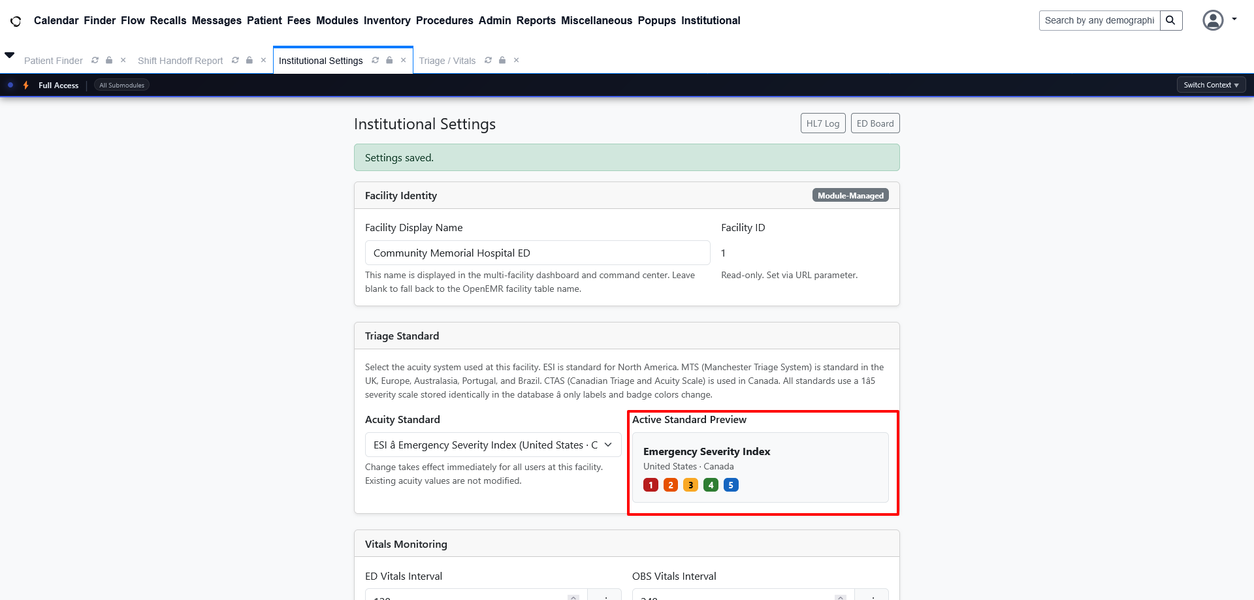Toggle lock on Institutional Settings tab
Image resolution: width=1254 pixels, height=600 pixels.
[x=389, y=60]
